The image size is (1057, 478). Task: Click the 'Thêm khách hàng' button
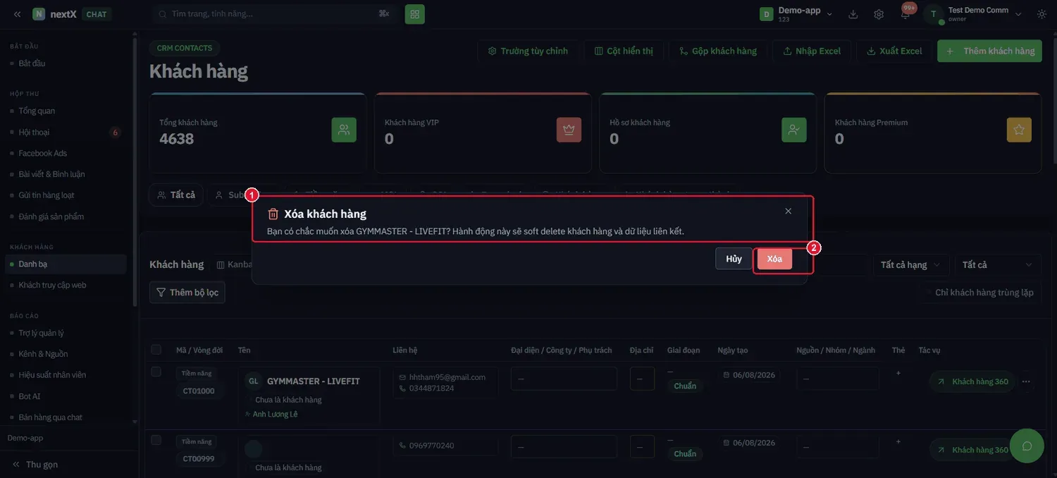(989, 51)
